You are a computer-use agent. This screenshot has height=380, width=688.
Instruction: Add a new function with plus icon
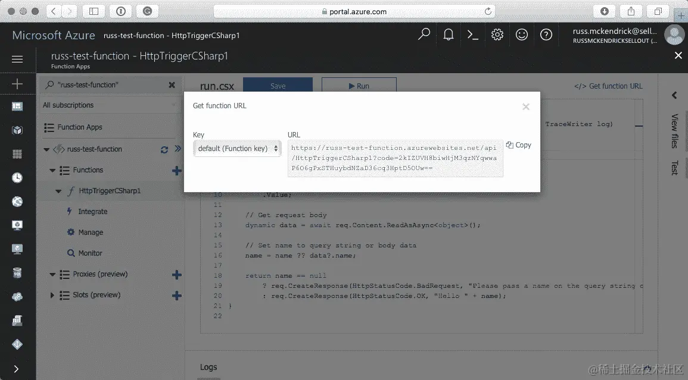tap(177, 171)
